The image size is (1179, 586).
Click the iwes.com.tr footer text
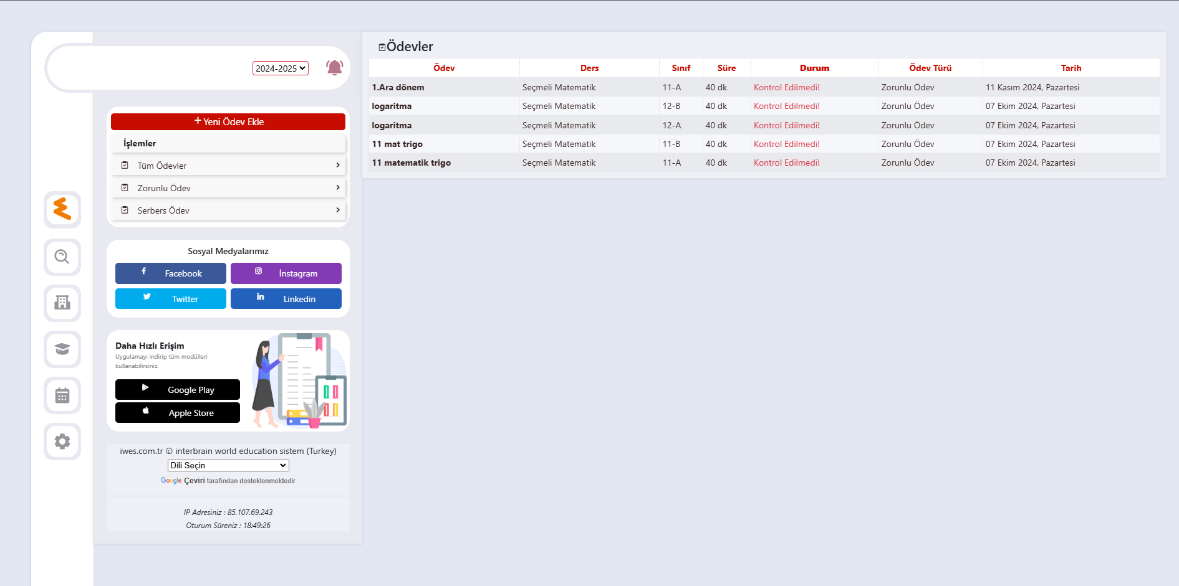pos(228,451)
